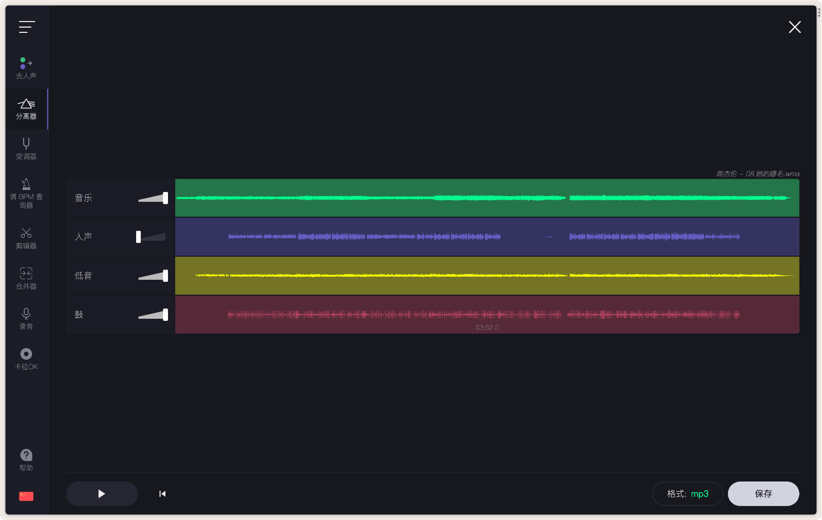
Task: Rewind playback to the beginning
Action: (162, 494)
